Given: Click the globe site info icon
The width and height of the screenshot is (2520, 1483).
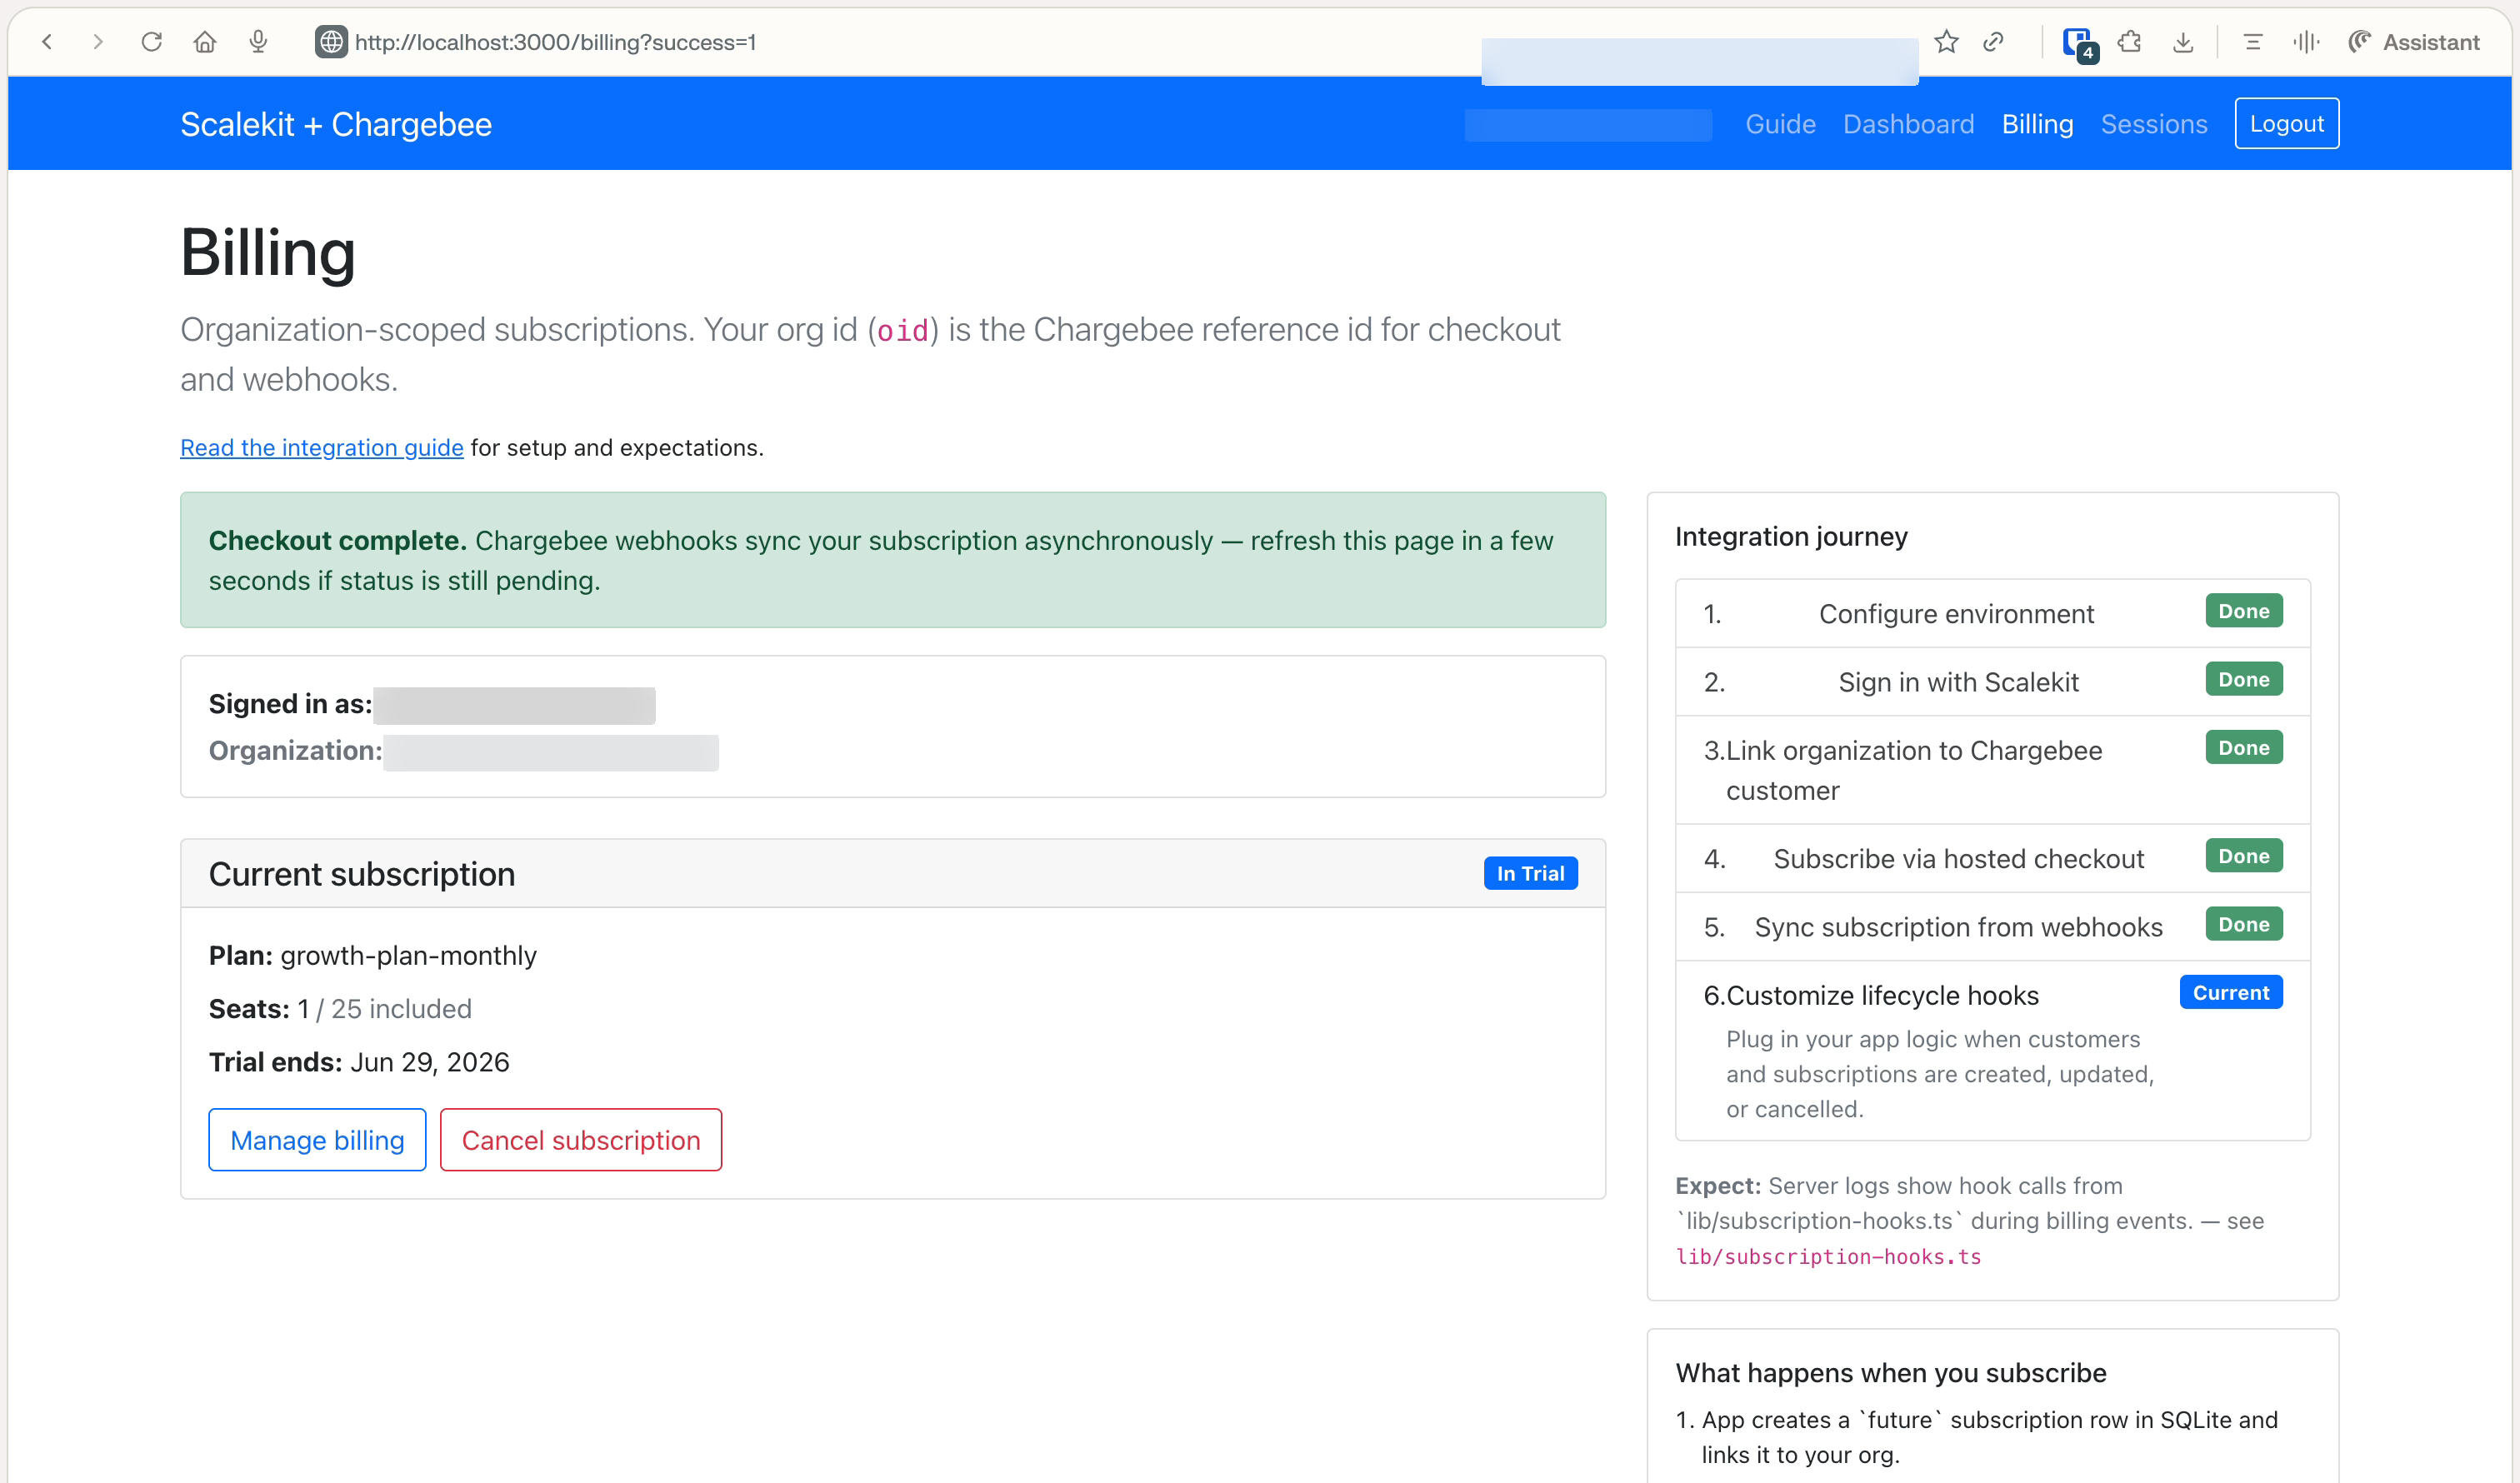Looking at the screenshot, I should click(x=331, y=42).
